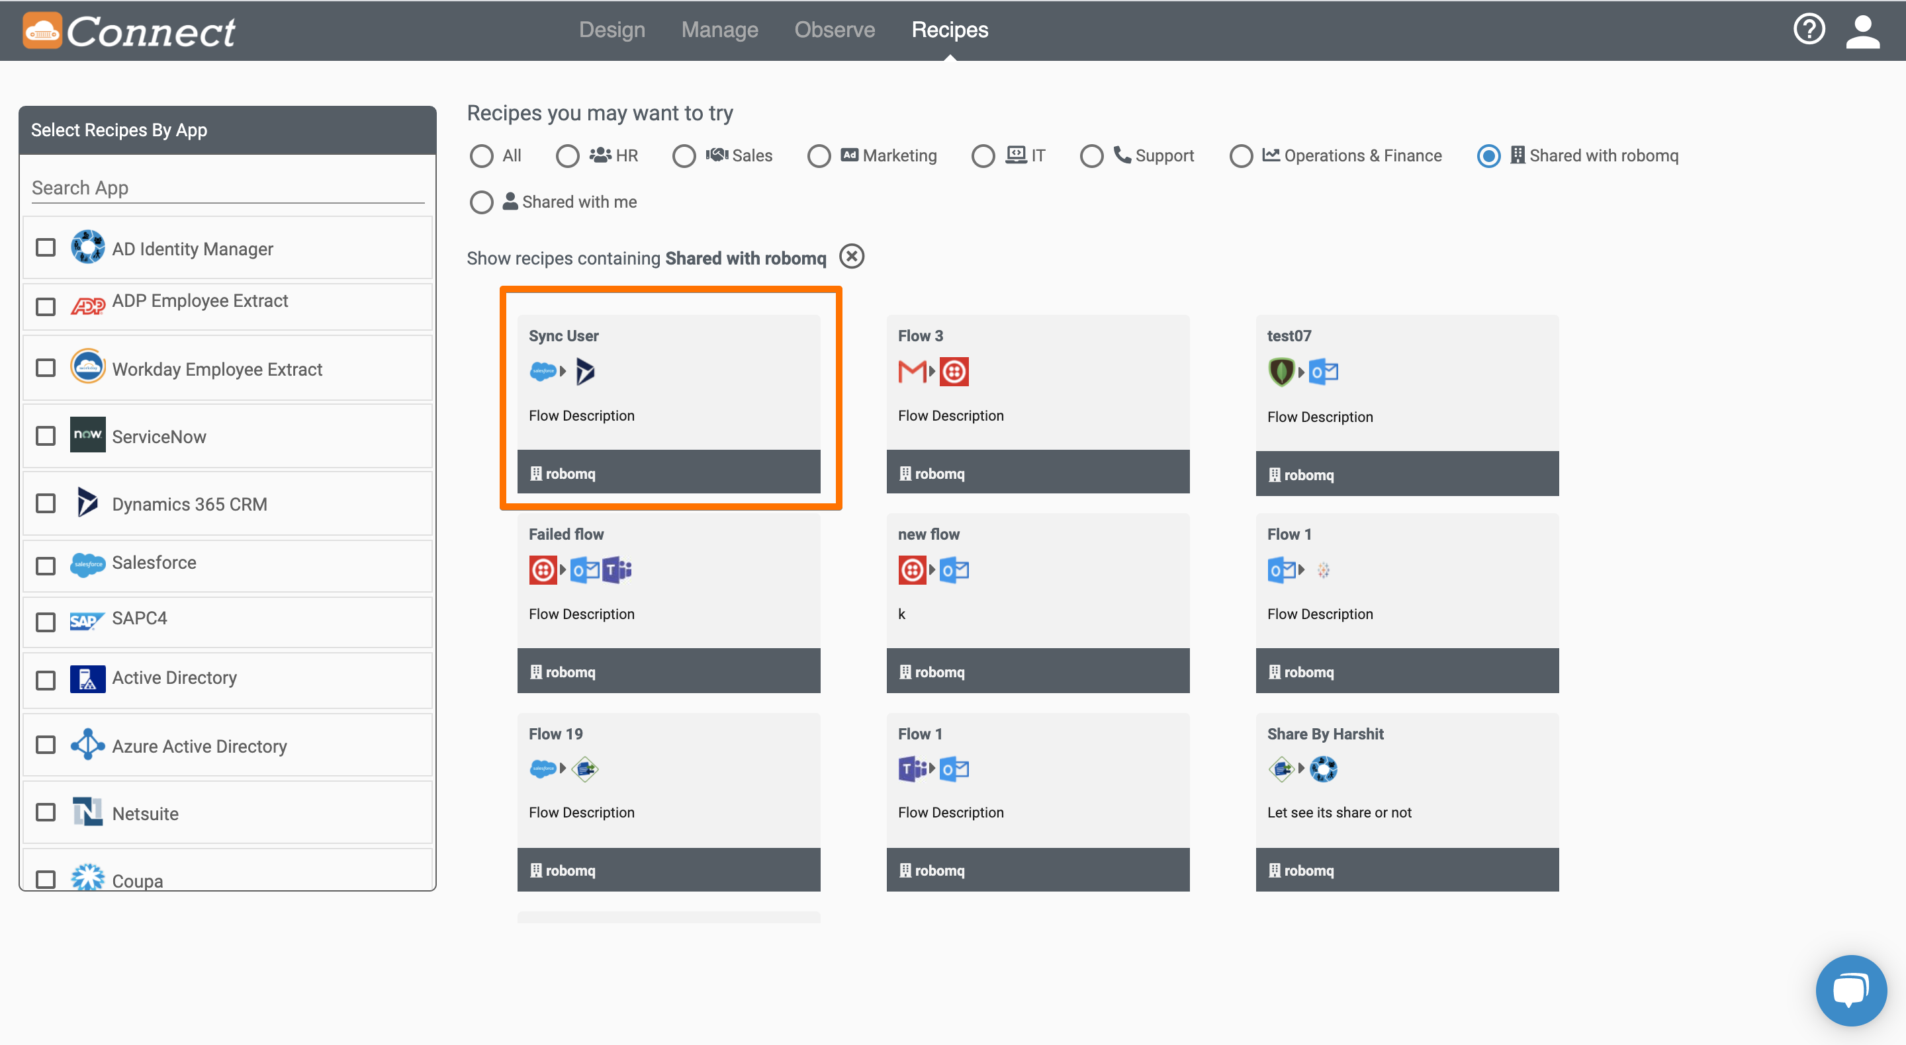Click Dynamics icon in Sync User card
1906x1045 pixels.
tap(584, 371)
